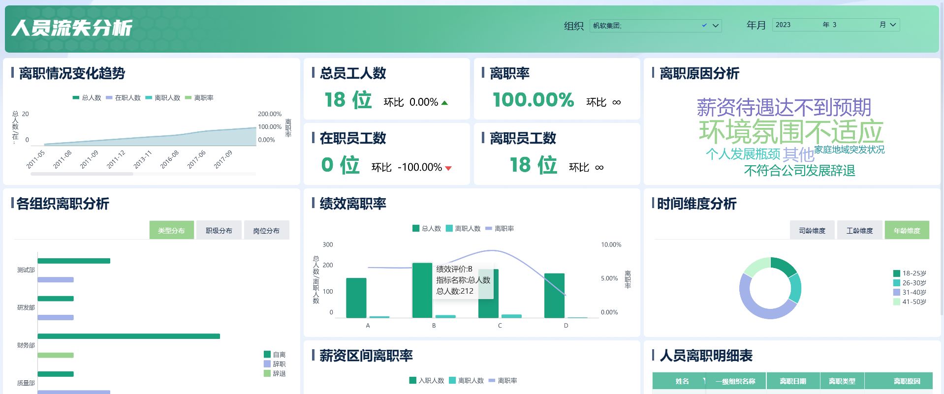Click the 一级组织名称 column header
Image resolution: width=944 pixels, height=394 pixels.
click(735, 381)
